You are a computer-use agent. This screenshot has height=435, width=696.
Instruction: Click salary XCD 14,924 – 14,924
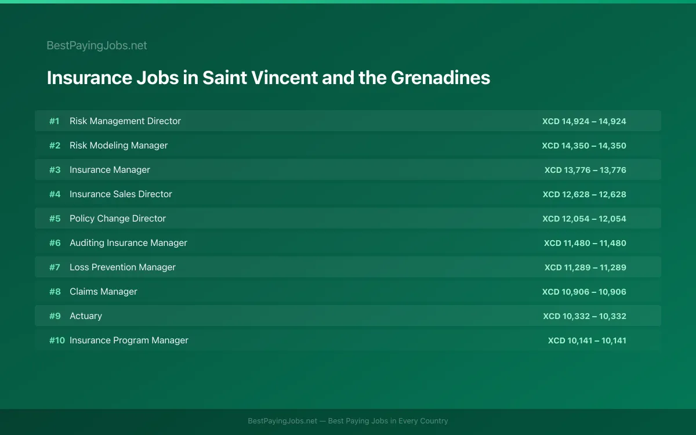(584, 121)
